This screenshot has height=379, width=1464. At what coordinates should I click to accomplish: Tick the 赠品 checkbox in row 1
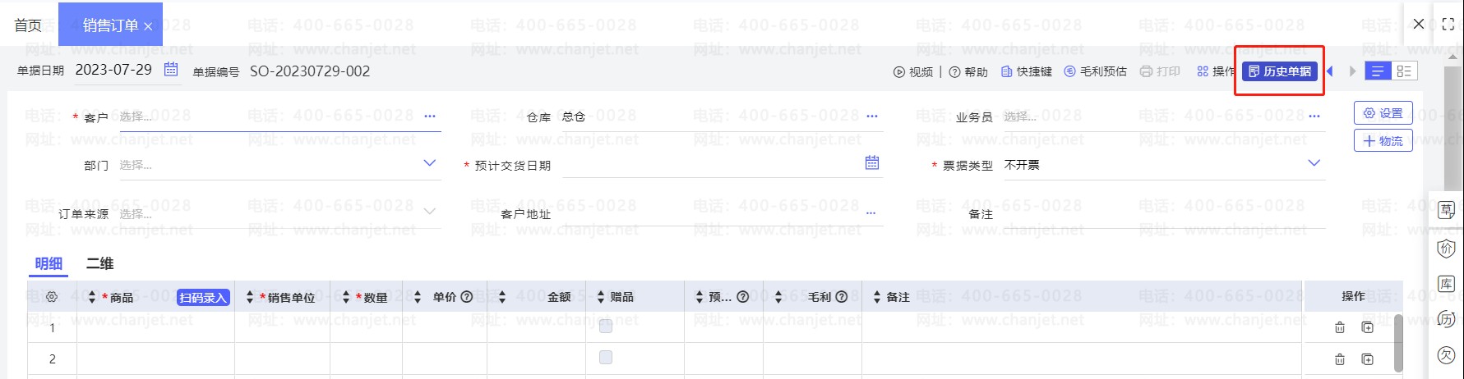click(x=606, y=326)
